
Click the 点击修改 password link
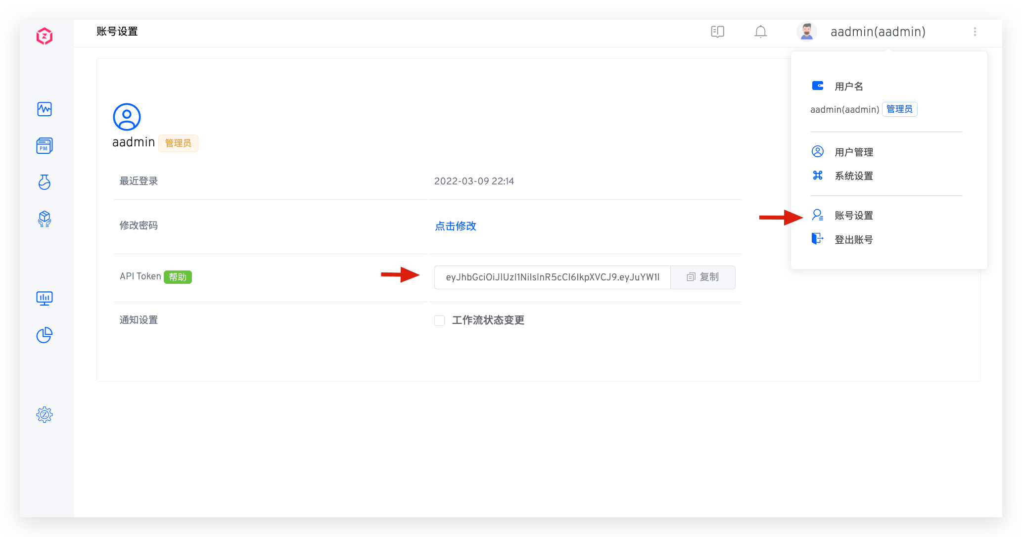pyautogui.click(x=455, y=226)
